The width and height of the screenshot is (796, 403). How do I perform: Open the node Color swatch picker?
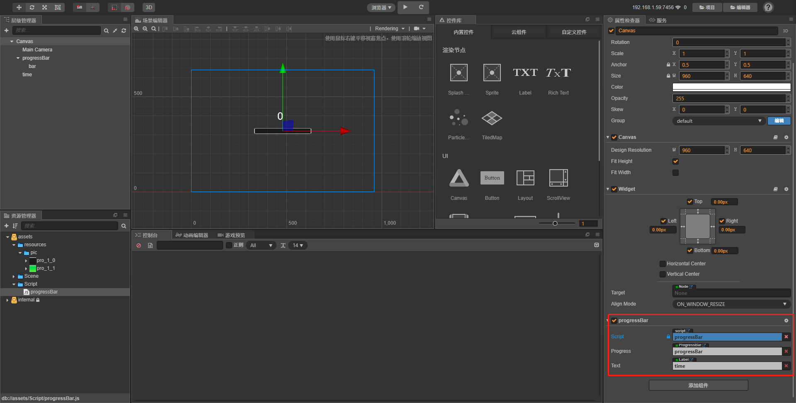[731, 87]
